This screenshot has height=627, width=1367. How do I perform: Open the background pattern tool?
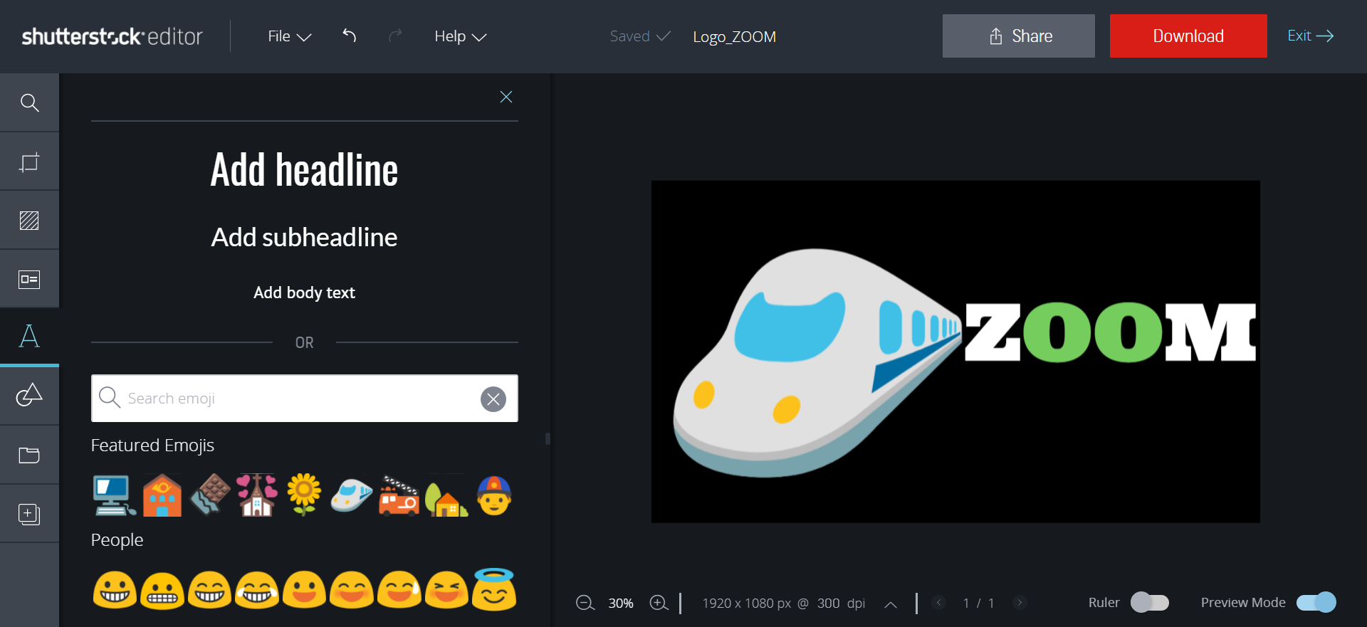pos(29,221)
